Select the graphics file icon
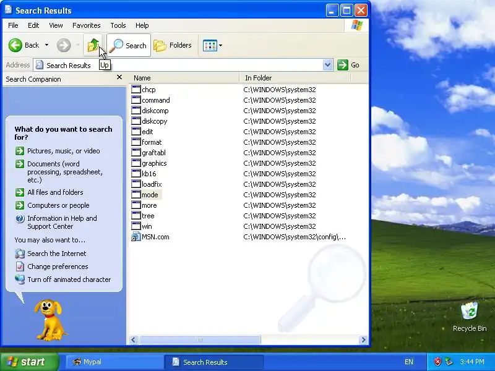 (136, 163)
